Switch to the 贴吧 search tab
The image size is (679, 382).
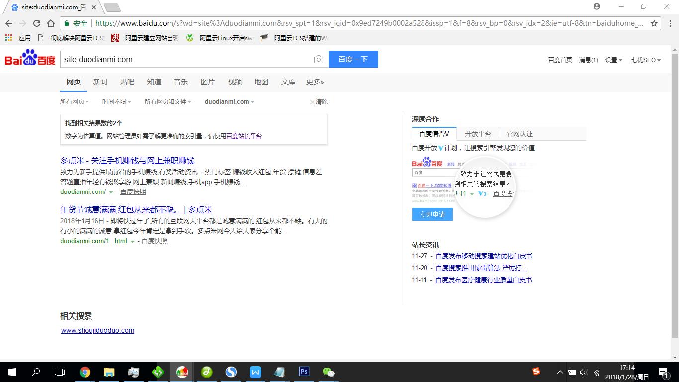[127, 82]
